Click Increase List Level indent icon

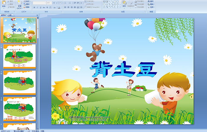[78, 3]
